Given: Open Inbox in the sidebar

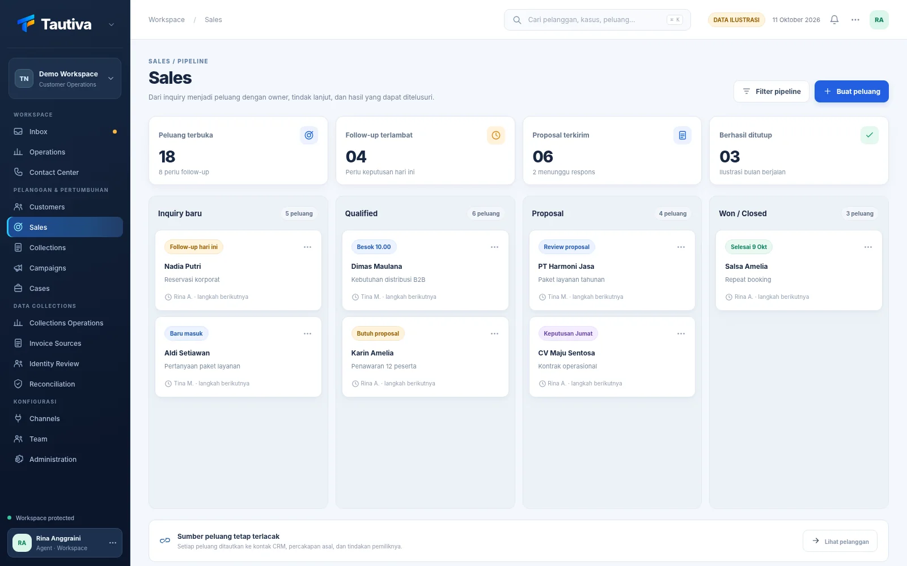Looking at the screenshot, I should 65,132.
